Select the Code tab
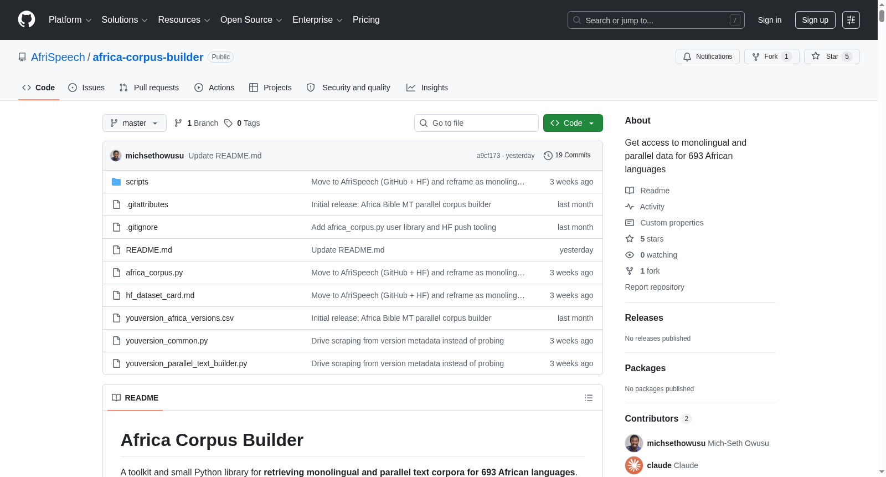Screen dimensions: 886x477 click(x=39, y=88)
